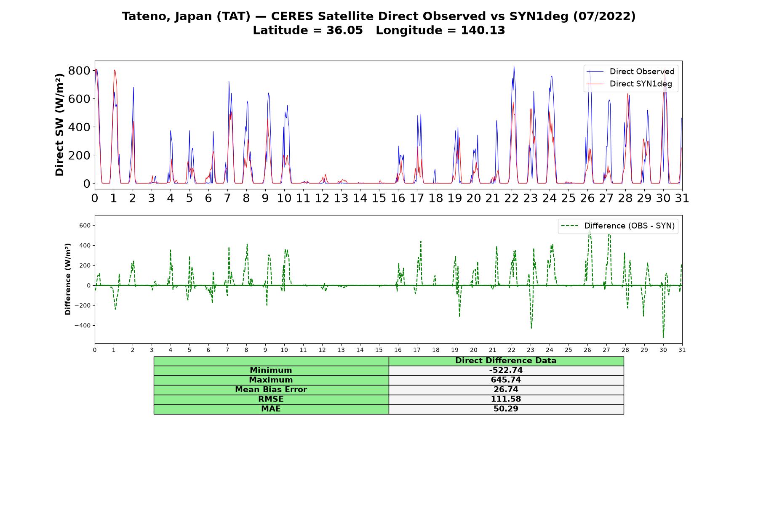Click the Difference (W/m²) y-axis label
This screenshot has width=758, height=505.
pyautogui.click(x=68, y=279)
